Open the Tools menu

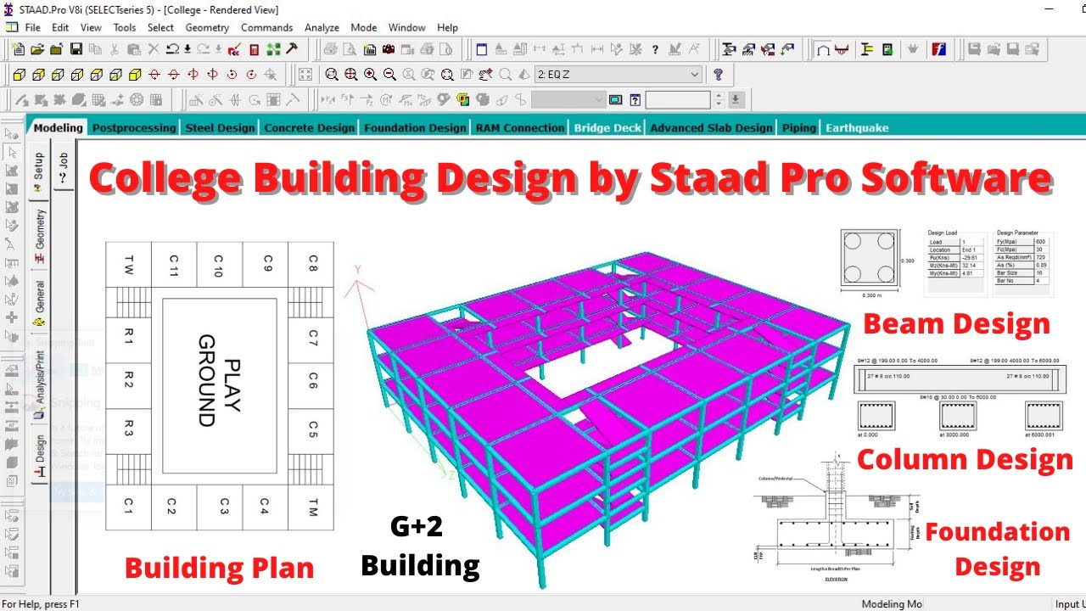pos(125,27)
